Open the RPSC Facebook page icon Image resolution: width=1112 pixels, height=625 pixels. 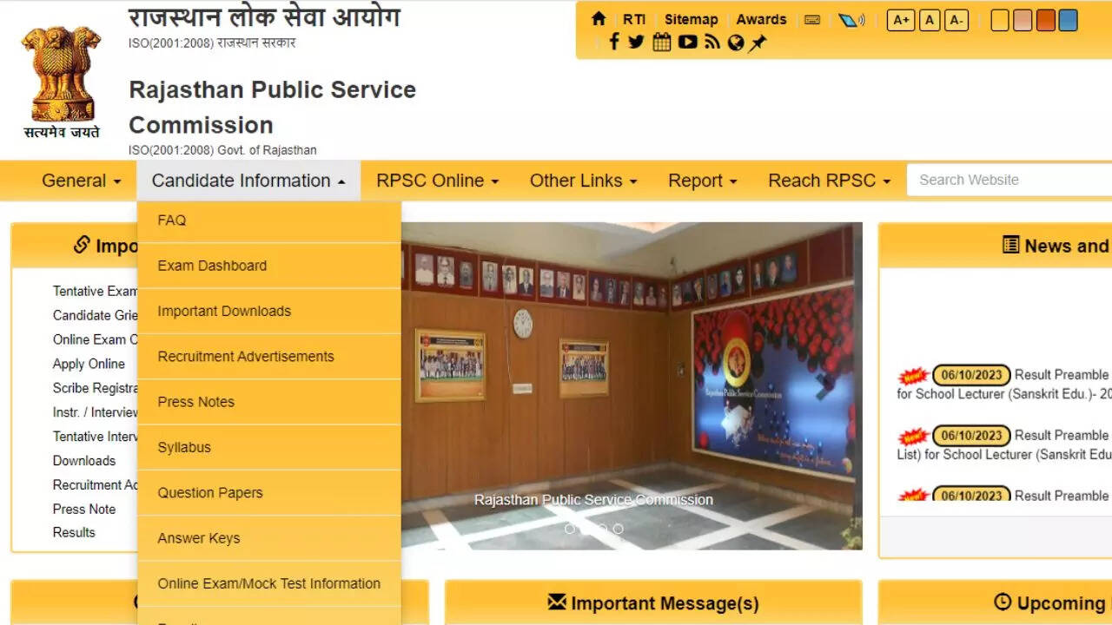tap(614, 41)
